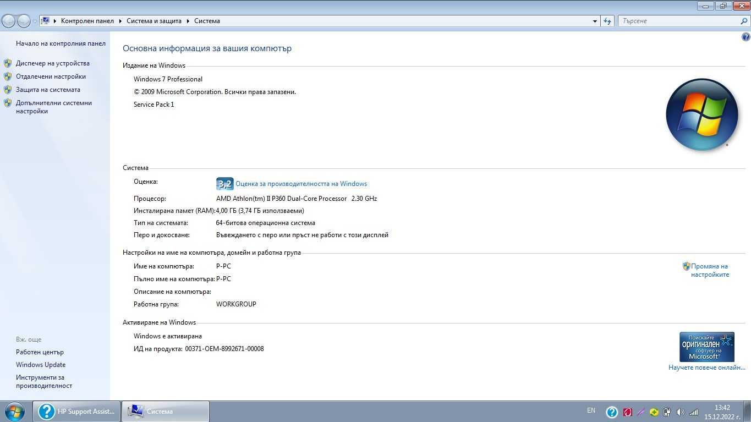Click the Система taskbar button
This screenshot has height=422, width=751.
pos(165,411)
